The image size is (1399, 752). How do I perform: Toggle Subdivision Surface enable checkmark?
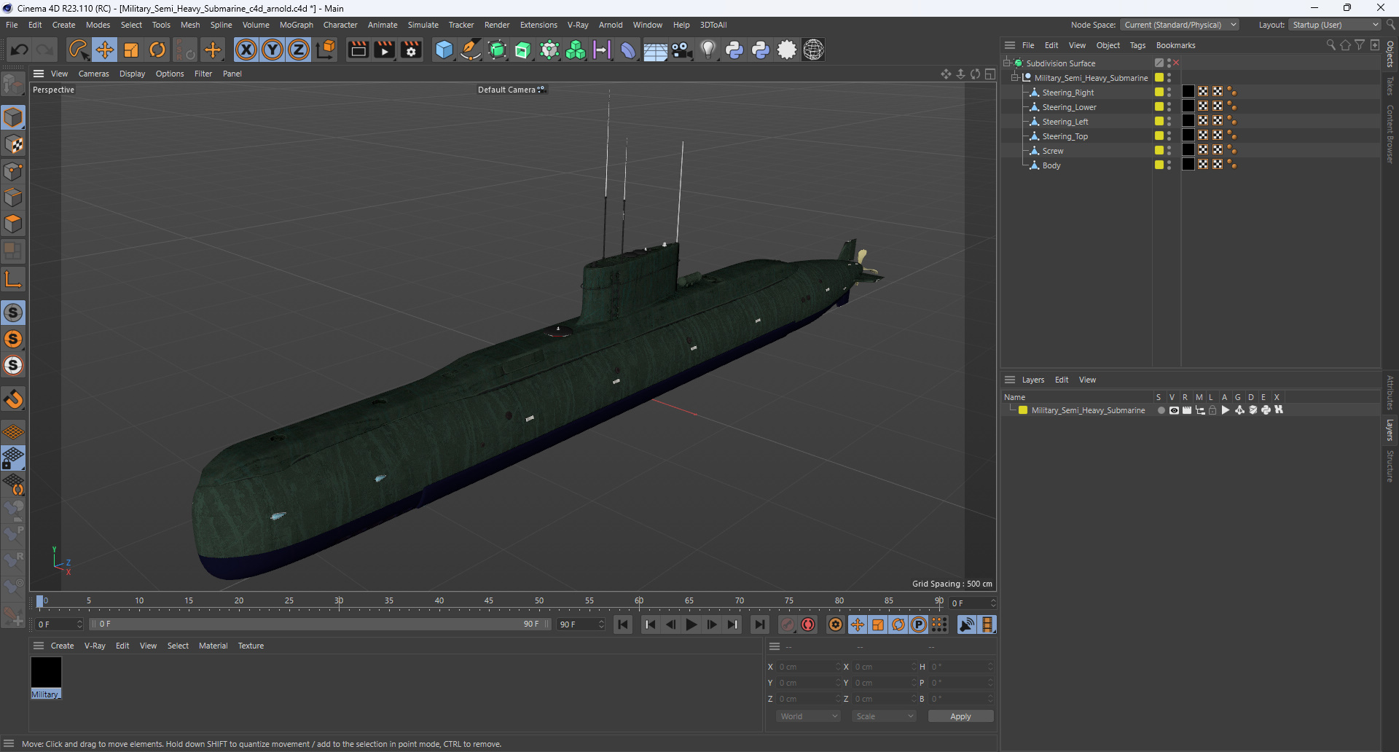pos(1175,63)
